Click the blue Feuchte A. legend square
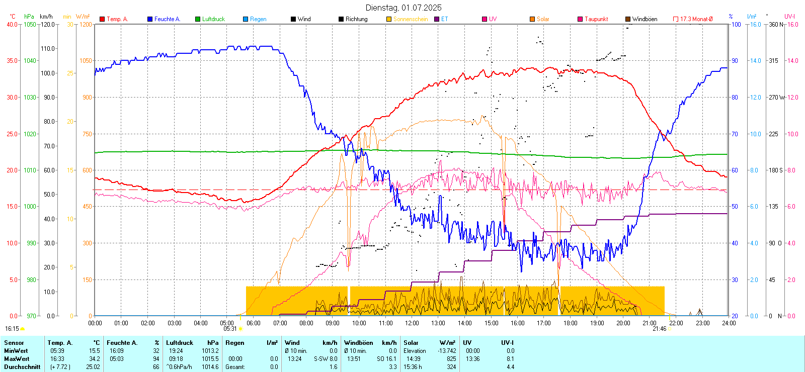The height and width of the screenshot is (372, 805). coord(150,19)
